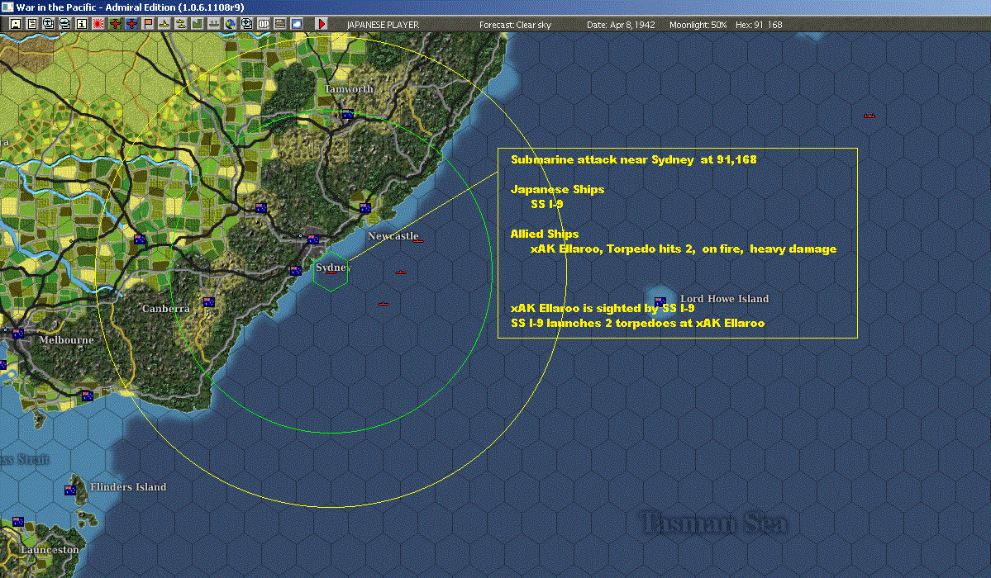This screenshot has height=578, width=991.
Task: Click the 'SS I-9' ship entry
Action: point(546,204)
